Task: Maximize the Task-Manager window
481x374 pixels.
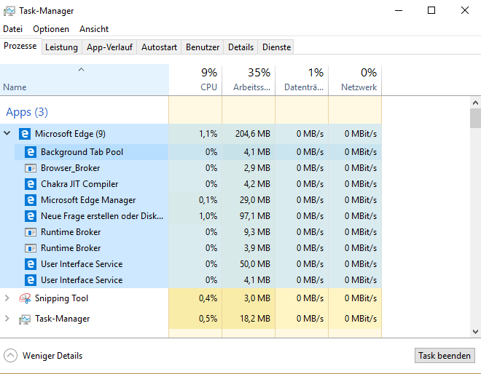Action: click(431, 10)
